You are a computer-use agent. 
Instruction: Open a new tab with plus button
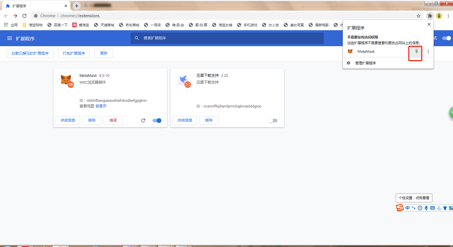(77, 6)
